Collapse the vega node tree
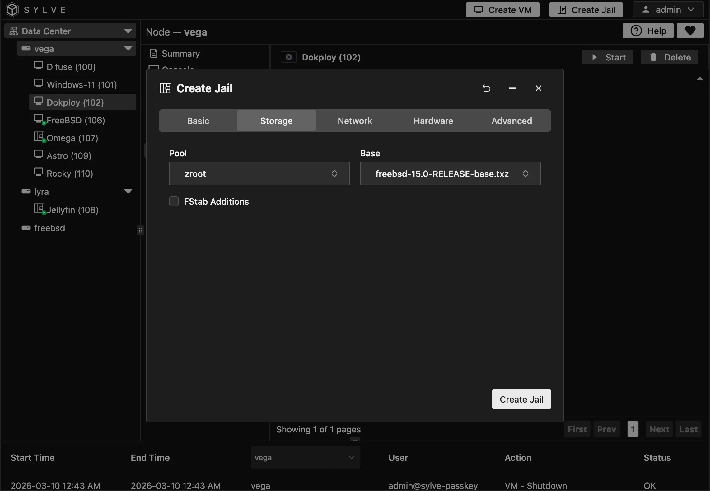 pyautogui.click(x=128, y=49)
